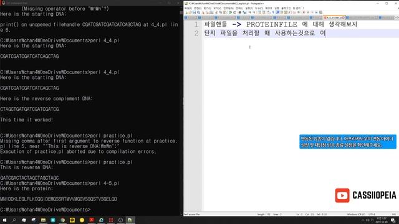Click the Copy toolbar icon
Viewport: 399px width, 224px height.
(220, 12)
